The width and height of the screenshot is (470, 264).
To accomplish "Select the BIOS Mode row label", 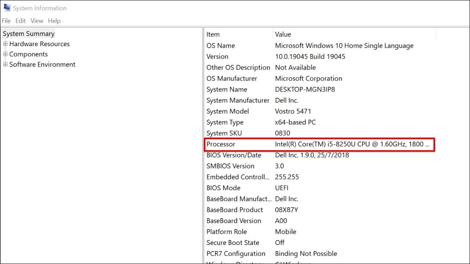I will [224, 188].
